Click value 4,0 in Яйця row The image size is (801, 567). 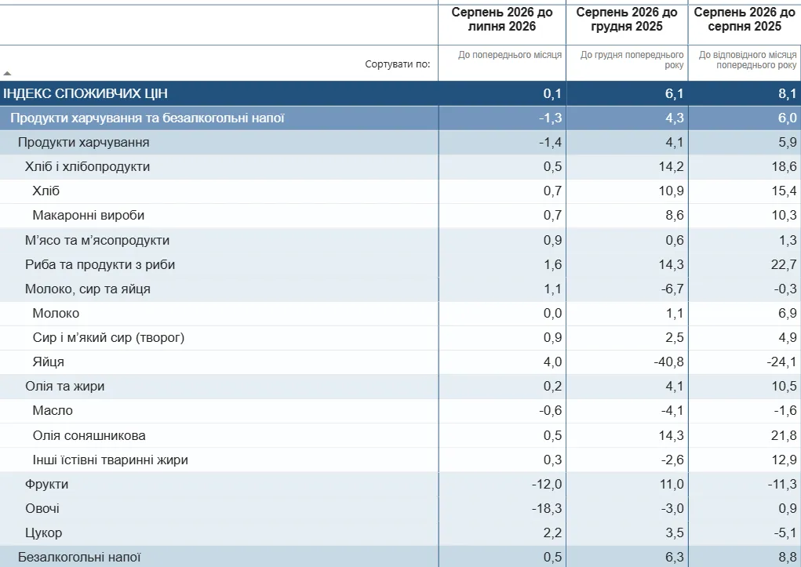[x=552, y=362]
